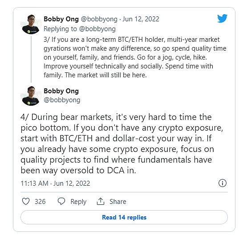Open the tweet info circle icon
The image size is (247, 239).
point(223,183)
